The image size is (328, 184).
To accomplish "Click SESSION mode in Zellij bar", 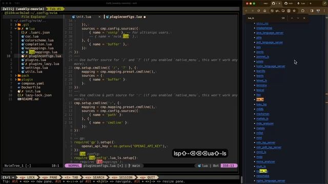I will (122, 177).
